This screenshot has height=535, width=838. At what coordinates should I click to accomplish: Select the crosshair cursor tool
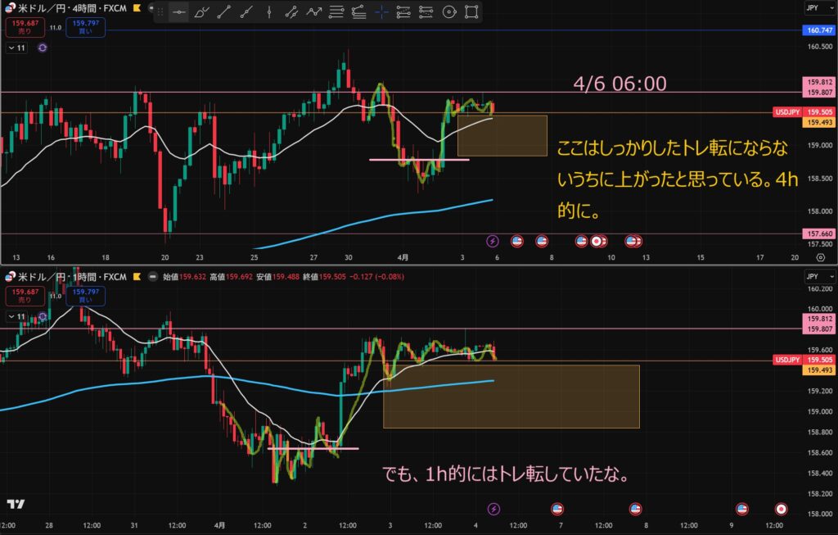[381, 12]
